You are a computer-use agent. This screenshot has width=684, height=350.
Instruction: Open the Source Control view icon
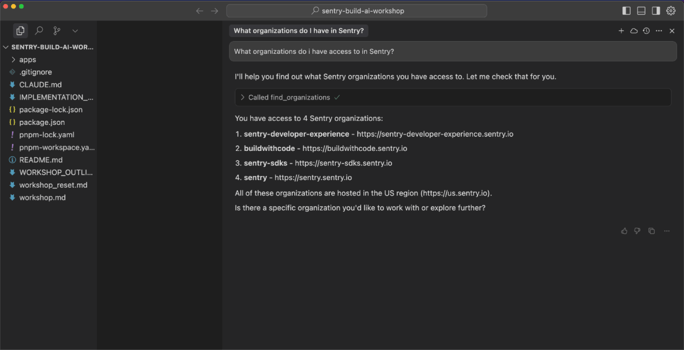click(x=57, y=31)
